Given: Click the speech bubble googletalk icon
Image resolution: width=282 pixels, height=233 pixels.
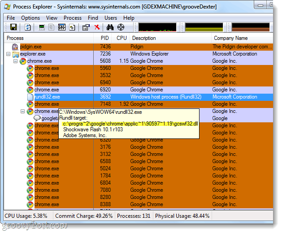Looking at the screenshot, I should tap(37, 118).
